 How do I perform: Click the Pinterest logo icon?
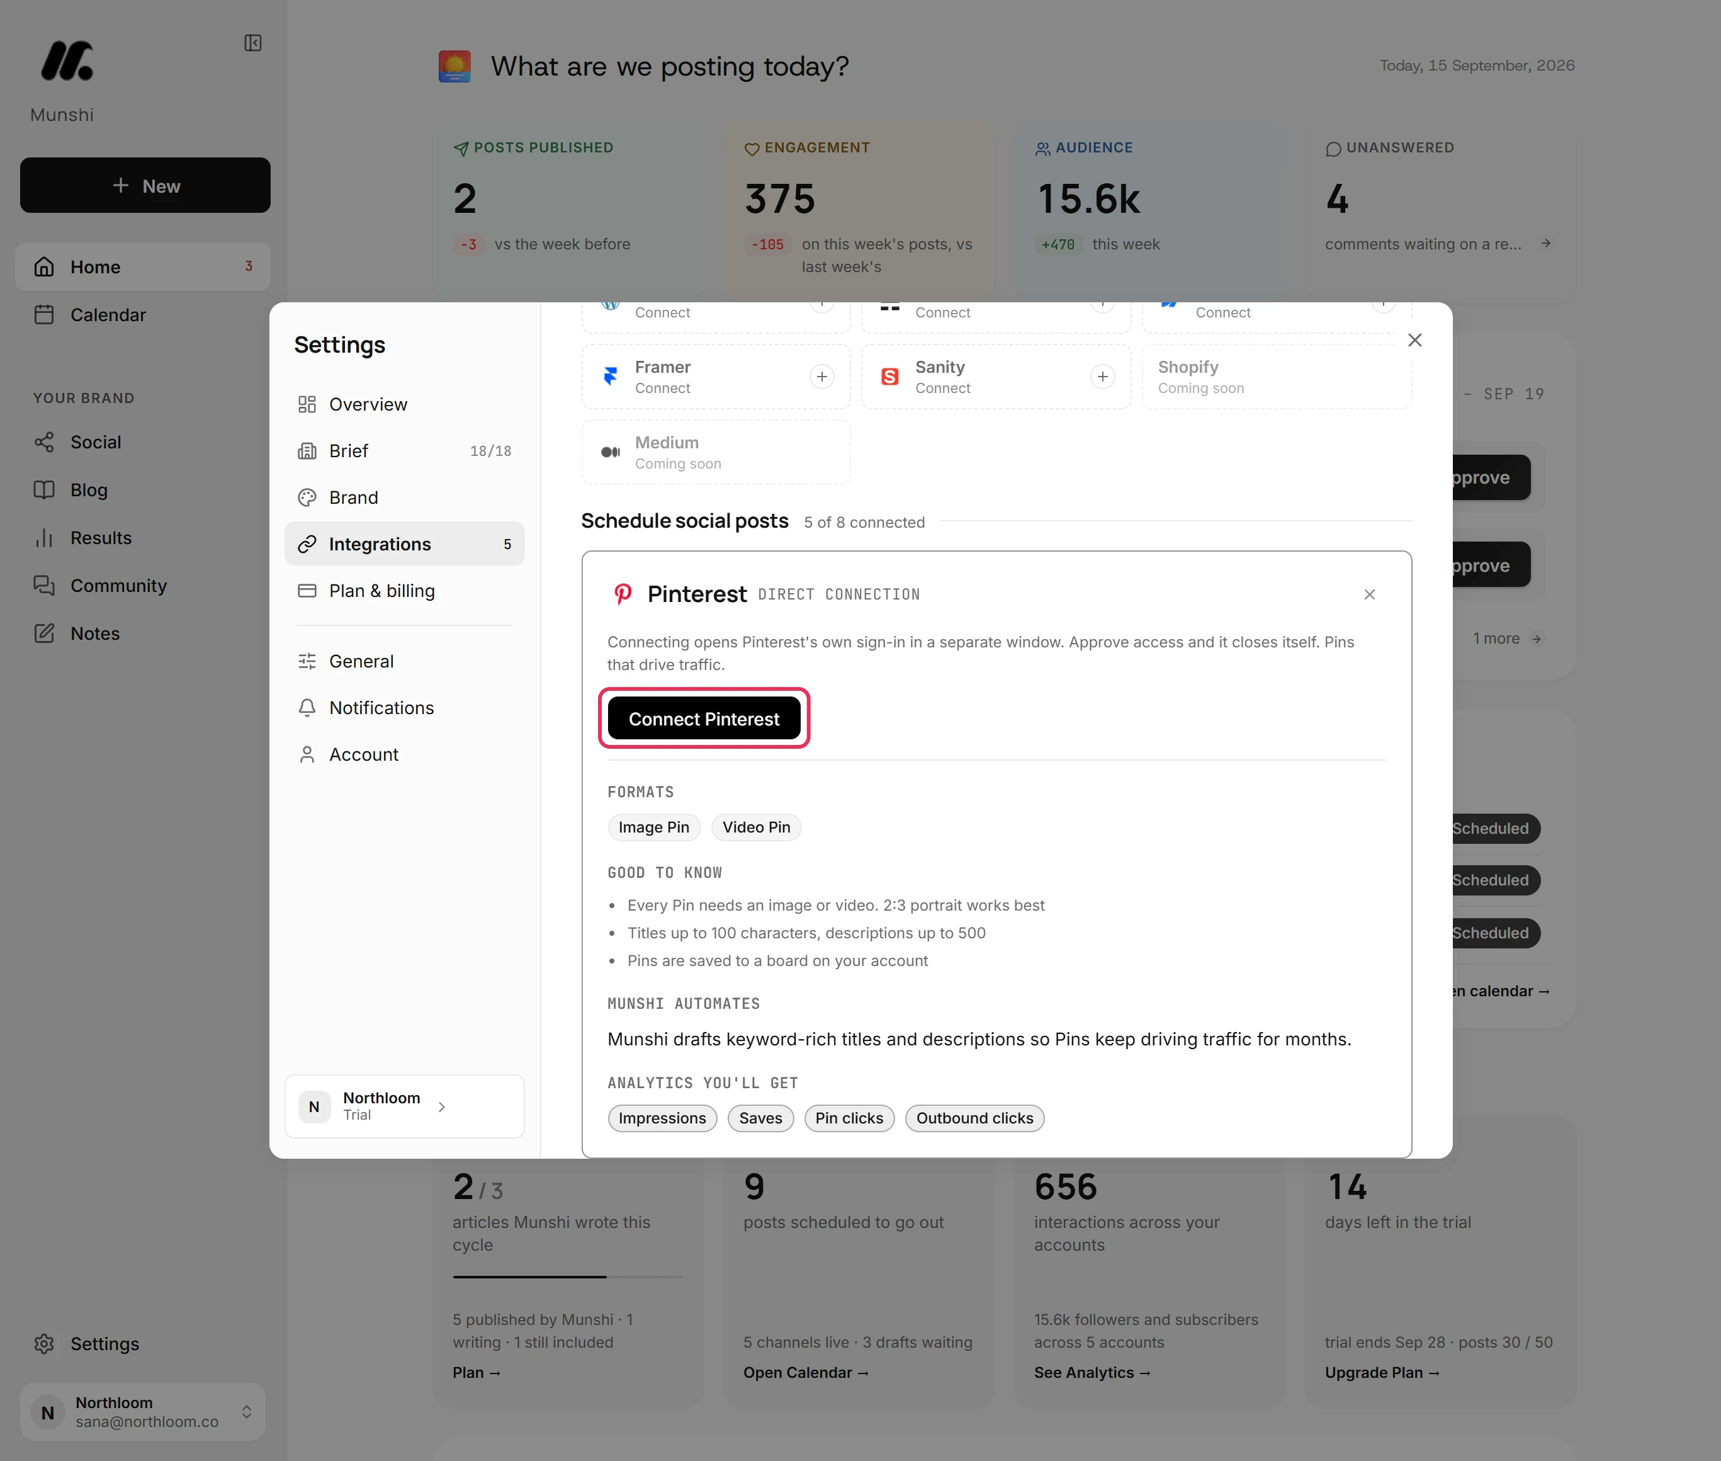tap(623, 594)
